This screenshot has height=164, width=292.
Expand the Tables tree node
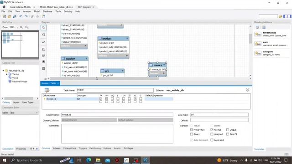coord(7,74)
